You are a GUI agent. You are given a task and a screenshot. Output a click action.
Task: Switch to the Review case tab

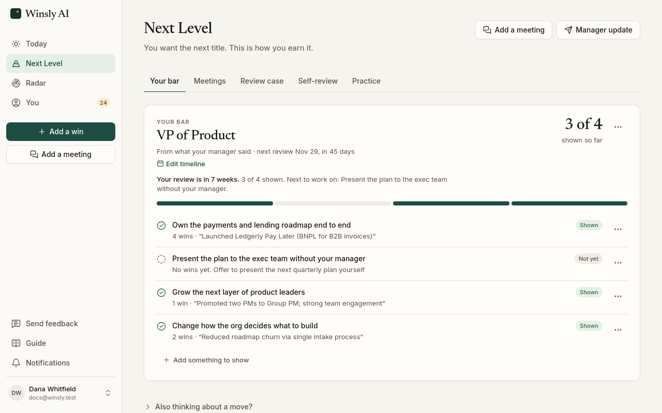pos(262,81)
